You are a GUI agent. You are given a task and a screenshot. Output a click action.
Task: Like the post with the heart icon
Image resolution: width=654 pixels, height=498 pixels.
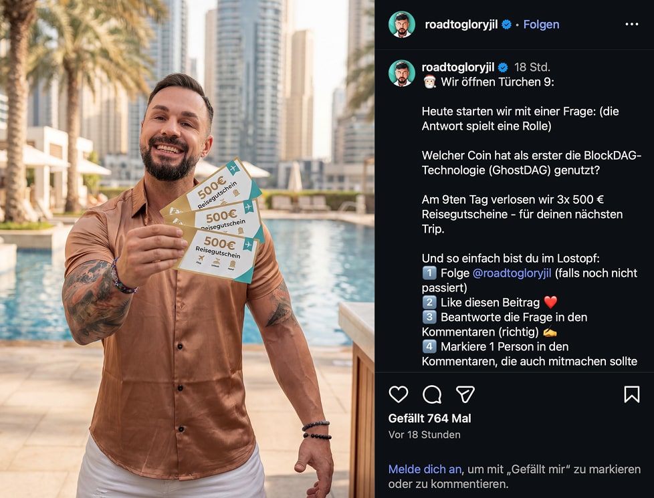pyautogui.click(x=399, y=394)
